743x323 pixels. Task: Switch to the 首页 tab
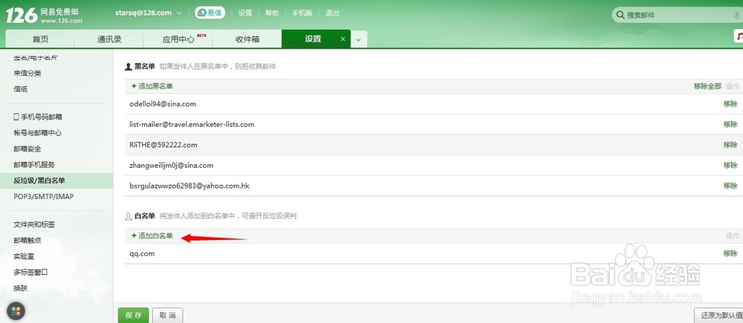(x=40, y=39)
